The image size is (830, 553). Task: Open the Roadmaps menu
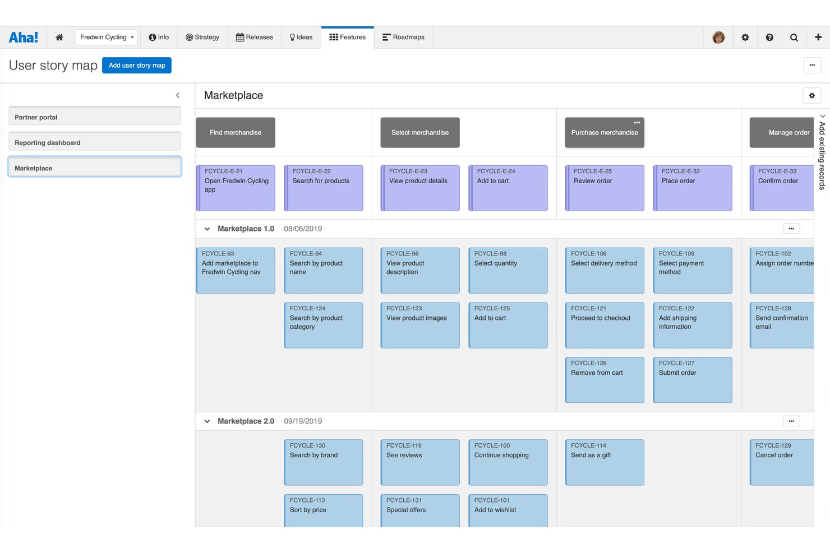(403, 37)
